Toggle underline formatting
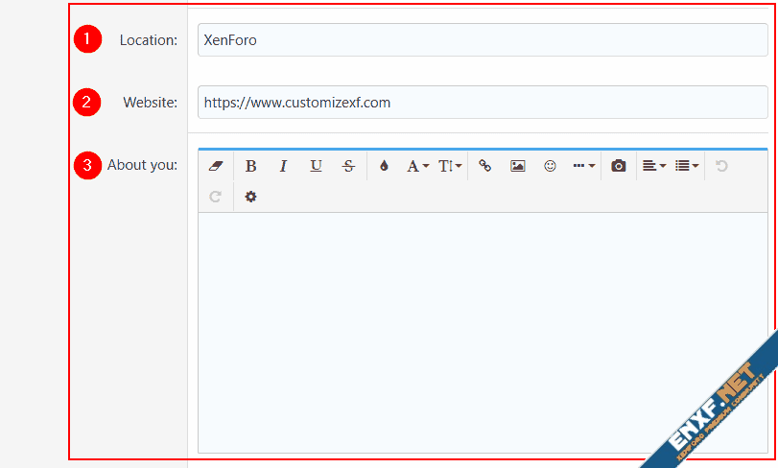 (x=316, y=166)
